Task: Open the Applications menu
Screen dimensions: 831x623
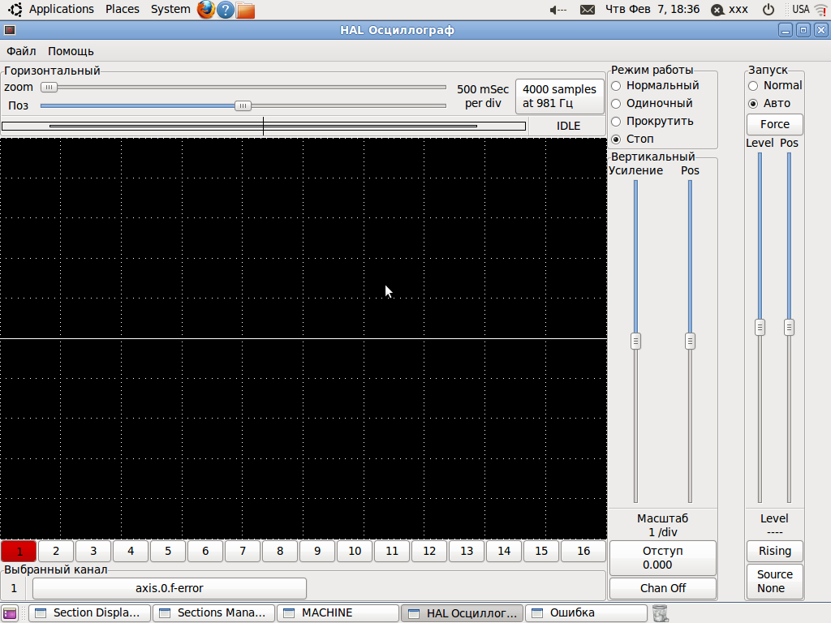Action: coord(61,10)
